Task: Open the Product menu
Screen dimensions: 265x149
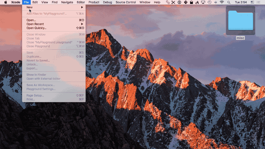Action: (94, 2)
